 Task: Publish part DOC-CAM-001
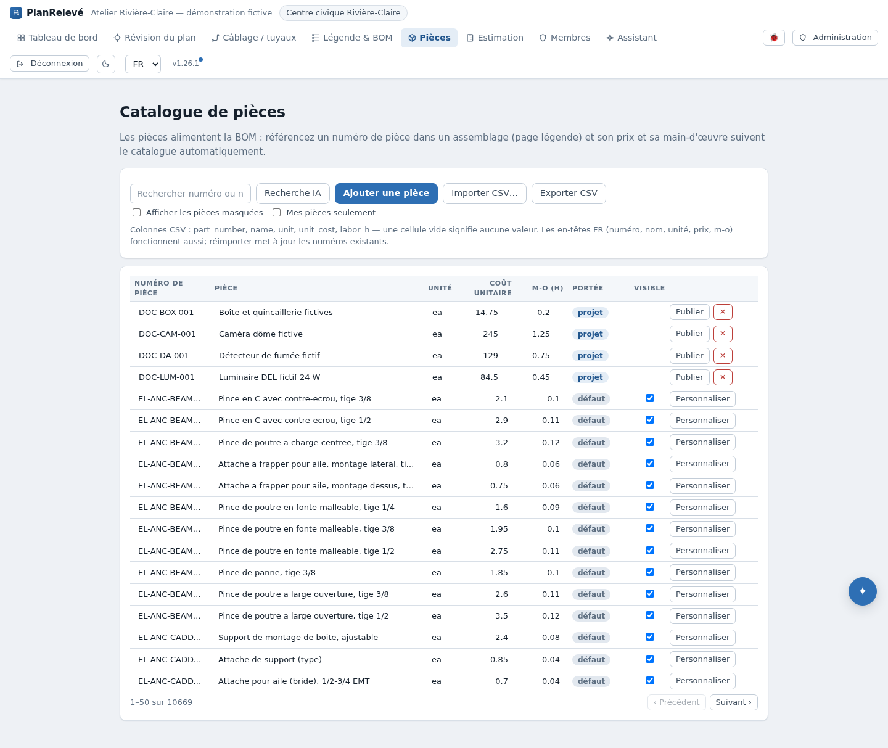tap(689, 334)
